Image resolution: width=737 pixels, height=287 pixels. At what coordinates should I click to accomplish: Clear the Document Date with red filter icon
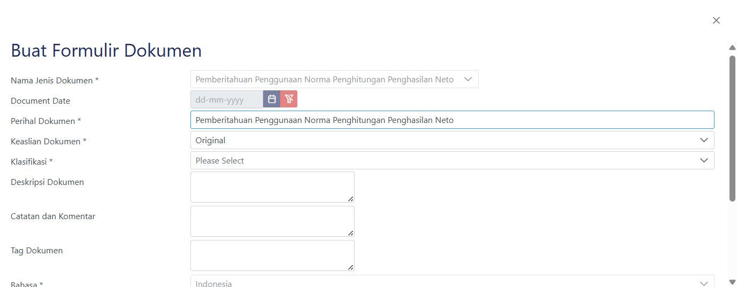pyautogui.click(x=289, y=99)
